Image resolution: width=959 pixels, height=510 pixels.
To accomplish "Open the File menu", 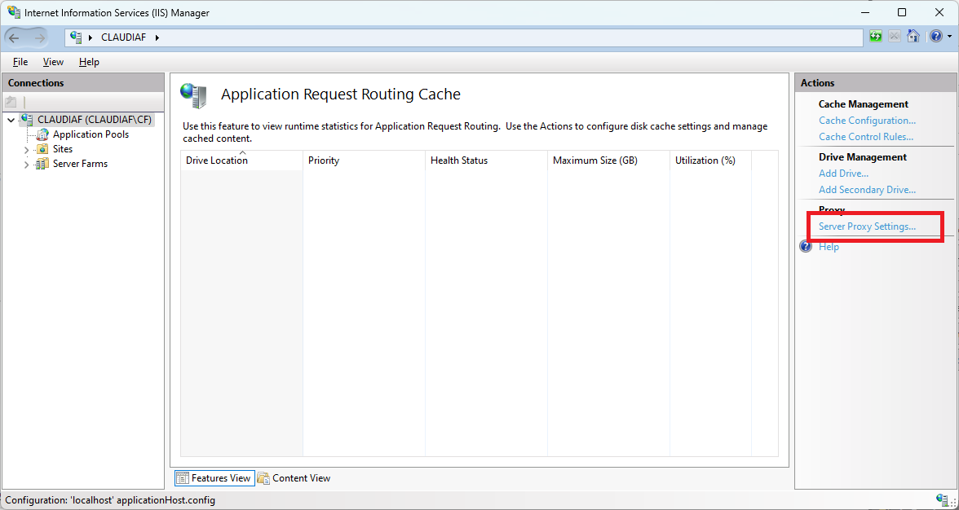I will [20, 62].
